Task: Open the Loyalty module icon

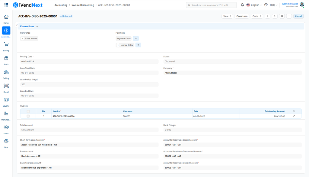Action: click(6, 100)
